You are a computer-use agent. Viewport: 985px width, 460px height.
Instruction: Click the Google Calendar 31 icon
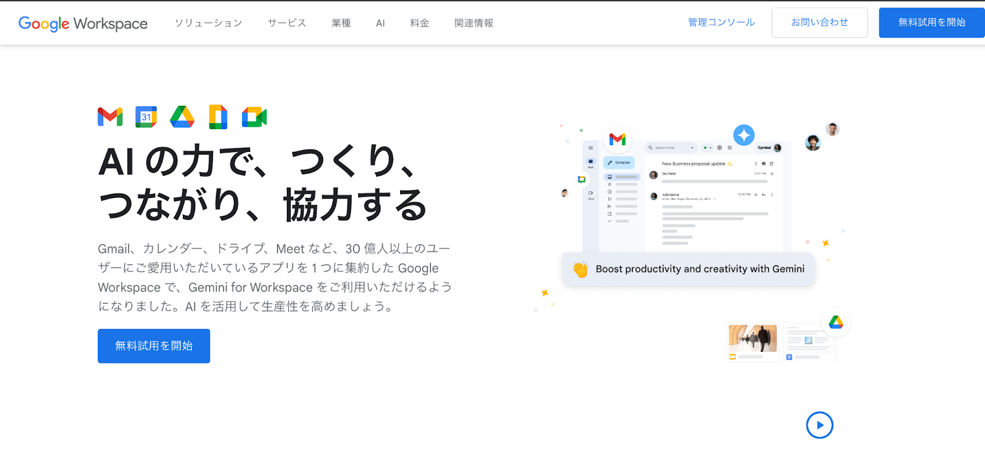click(146, 117)
